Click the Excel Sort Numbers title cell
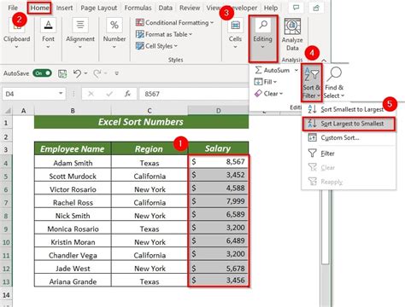 (141, 122)
